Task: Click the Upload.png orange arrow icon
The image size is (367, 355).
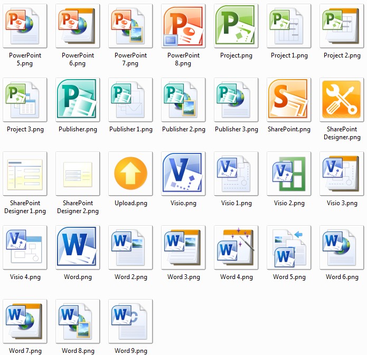Action: click(130, 174)
